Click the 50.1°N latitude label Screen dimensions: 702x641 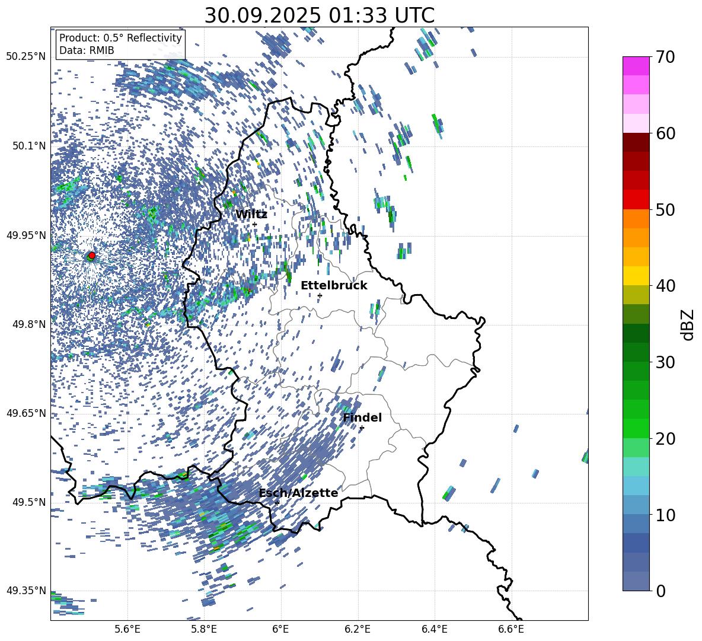coord(29,146)
